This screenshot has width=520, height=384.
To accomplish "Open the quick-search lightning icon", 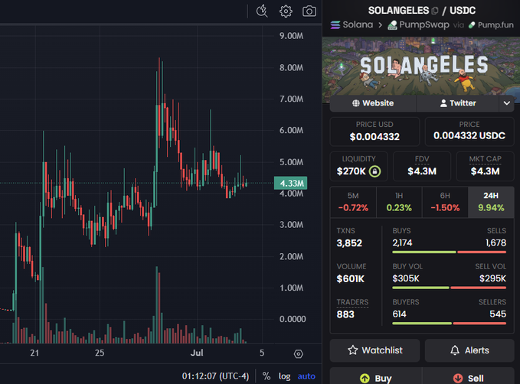I will click(262, 11).
